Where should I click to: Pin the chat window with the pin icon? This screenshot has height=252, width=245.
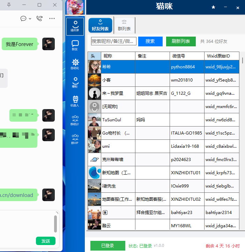coord(9,5)
